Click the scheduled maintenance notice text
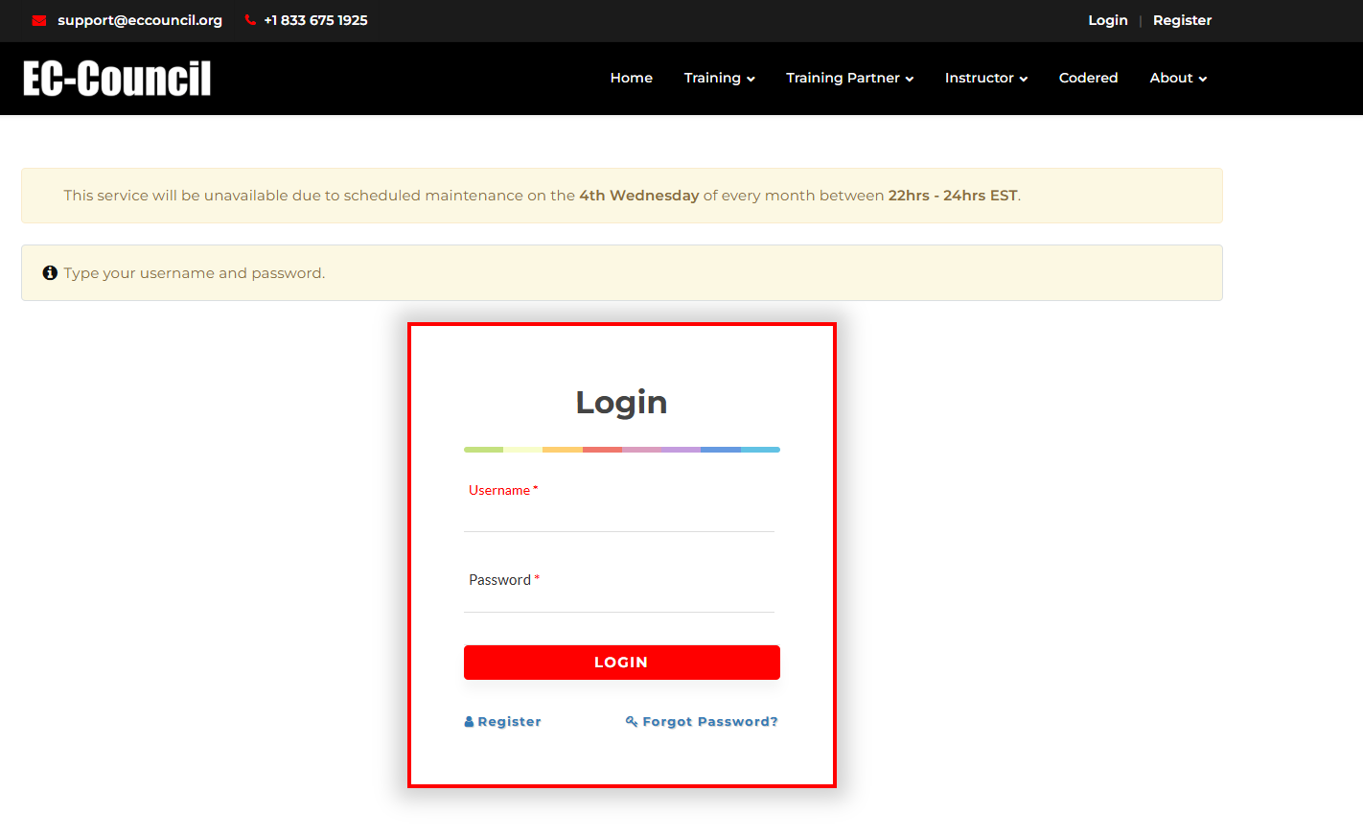Screen dimensions: 1363x838 (x=543, y=196)
